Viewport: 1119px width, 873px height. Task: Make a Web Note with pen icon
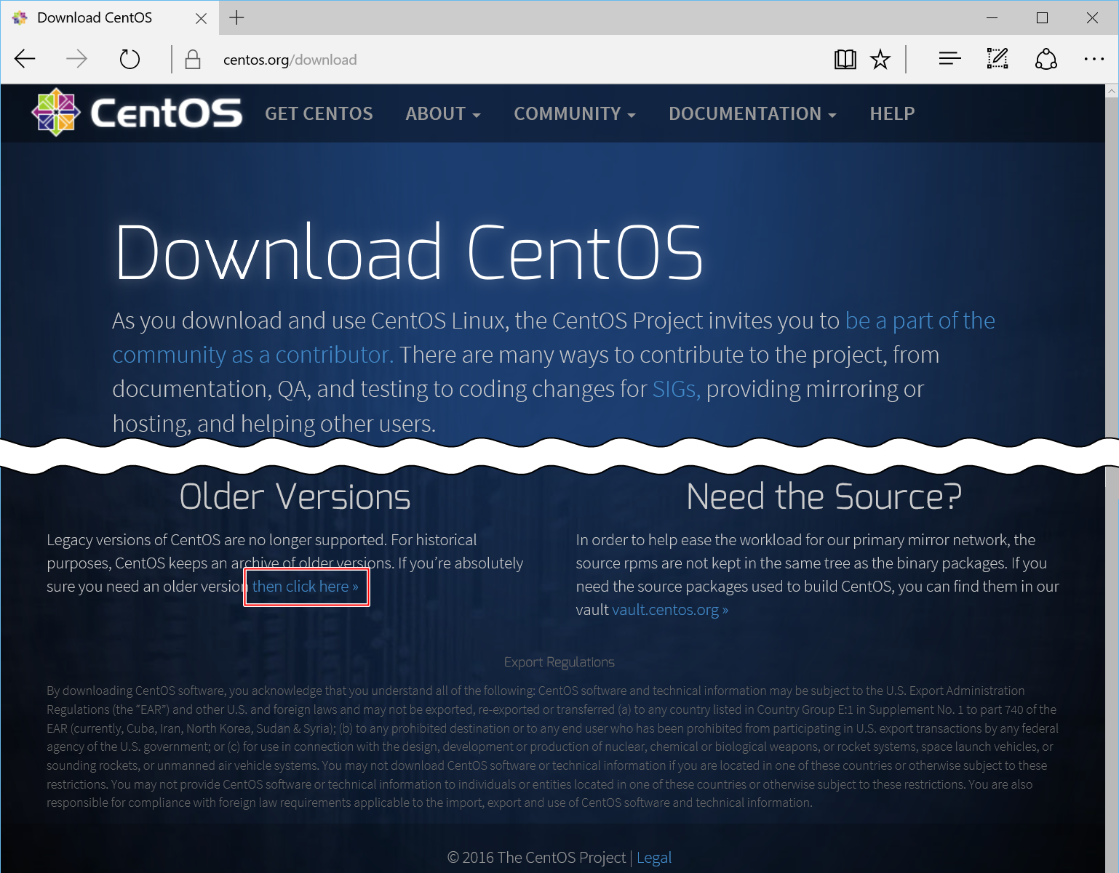pos(997,59)
